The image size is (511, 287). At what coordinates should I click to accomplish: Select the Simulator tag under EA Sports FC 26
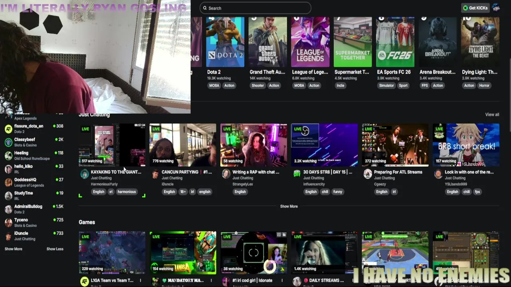pyautogui.click(x=386, y=85)
